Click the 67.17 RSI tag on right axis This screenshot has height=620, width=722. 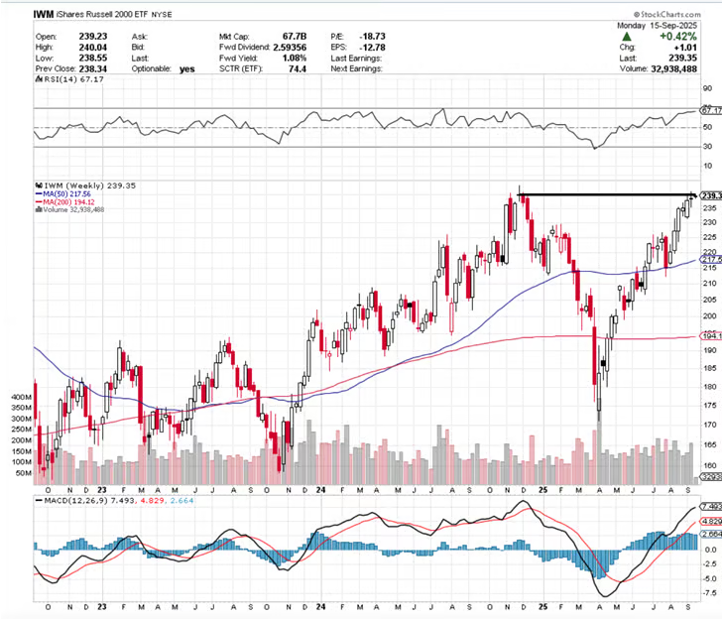pyautogui.click(x=711, y=110)
